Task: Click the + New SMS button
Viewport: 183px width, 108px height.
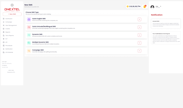Action: (x=12, y=14)
